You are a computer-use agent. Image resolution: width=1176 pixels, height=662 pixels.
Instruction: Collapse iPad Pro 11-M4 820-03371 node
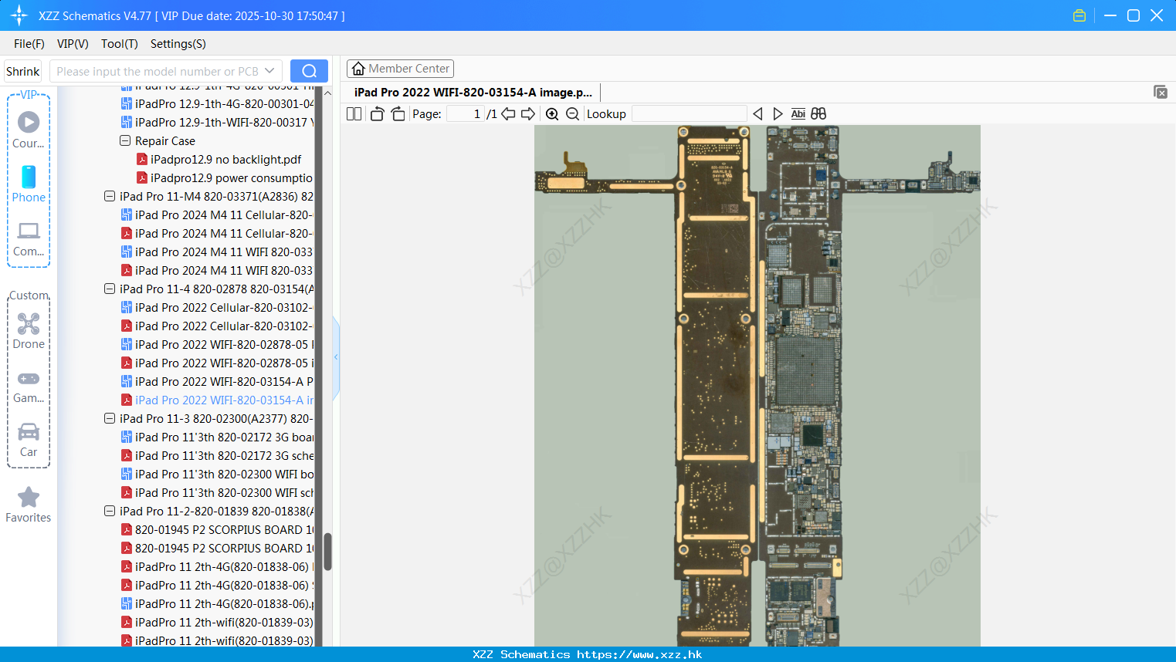click(x=110, y=196)
